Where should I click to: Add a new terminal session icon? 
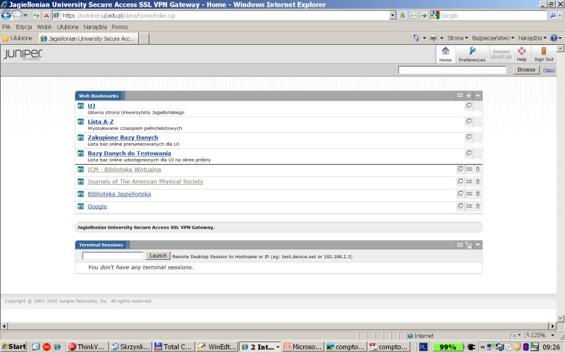click(468, 245)
